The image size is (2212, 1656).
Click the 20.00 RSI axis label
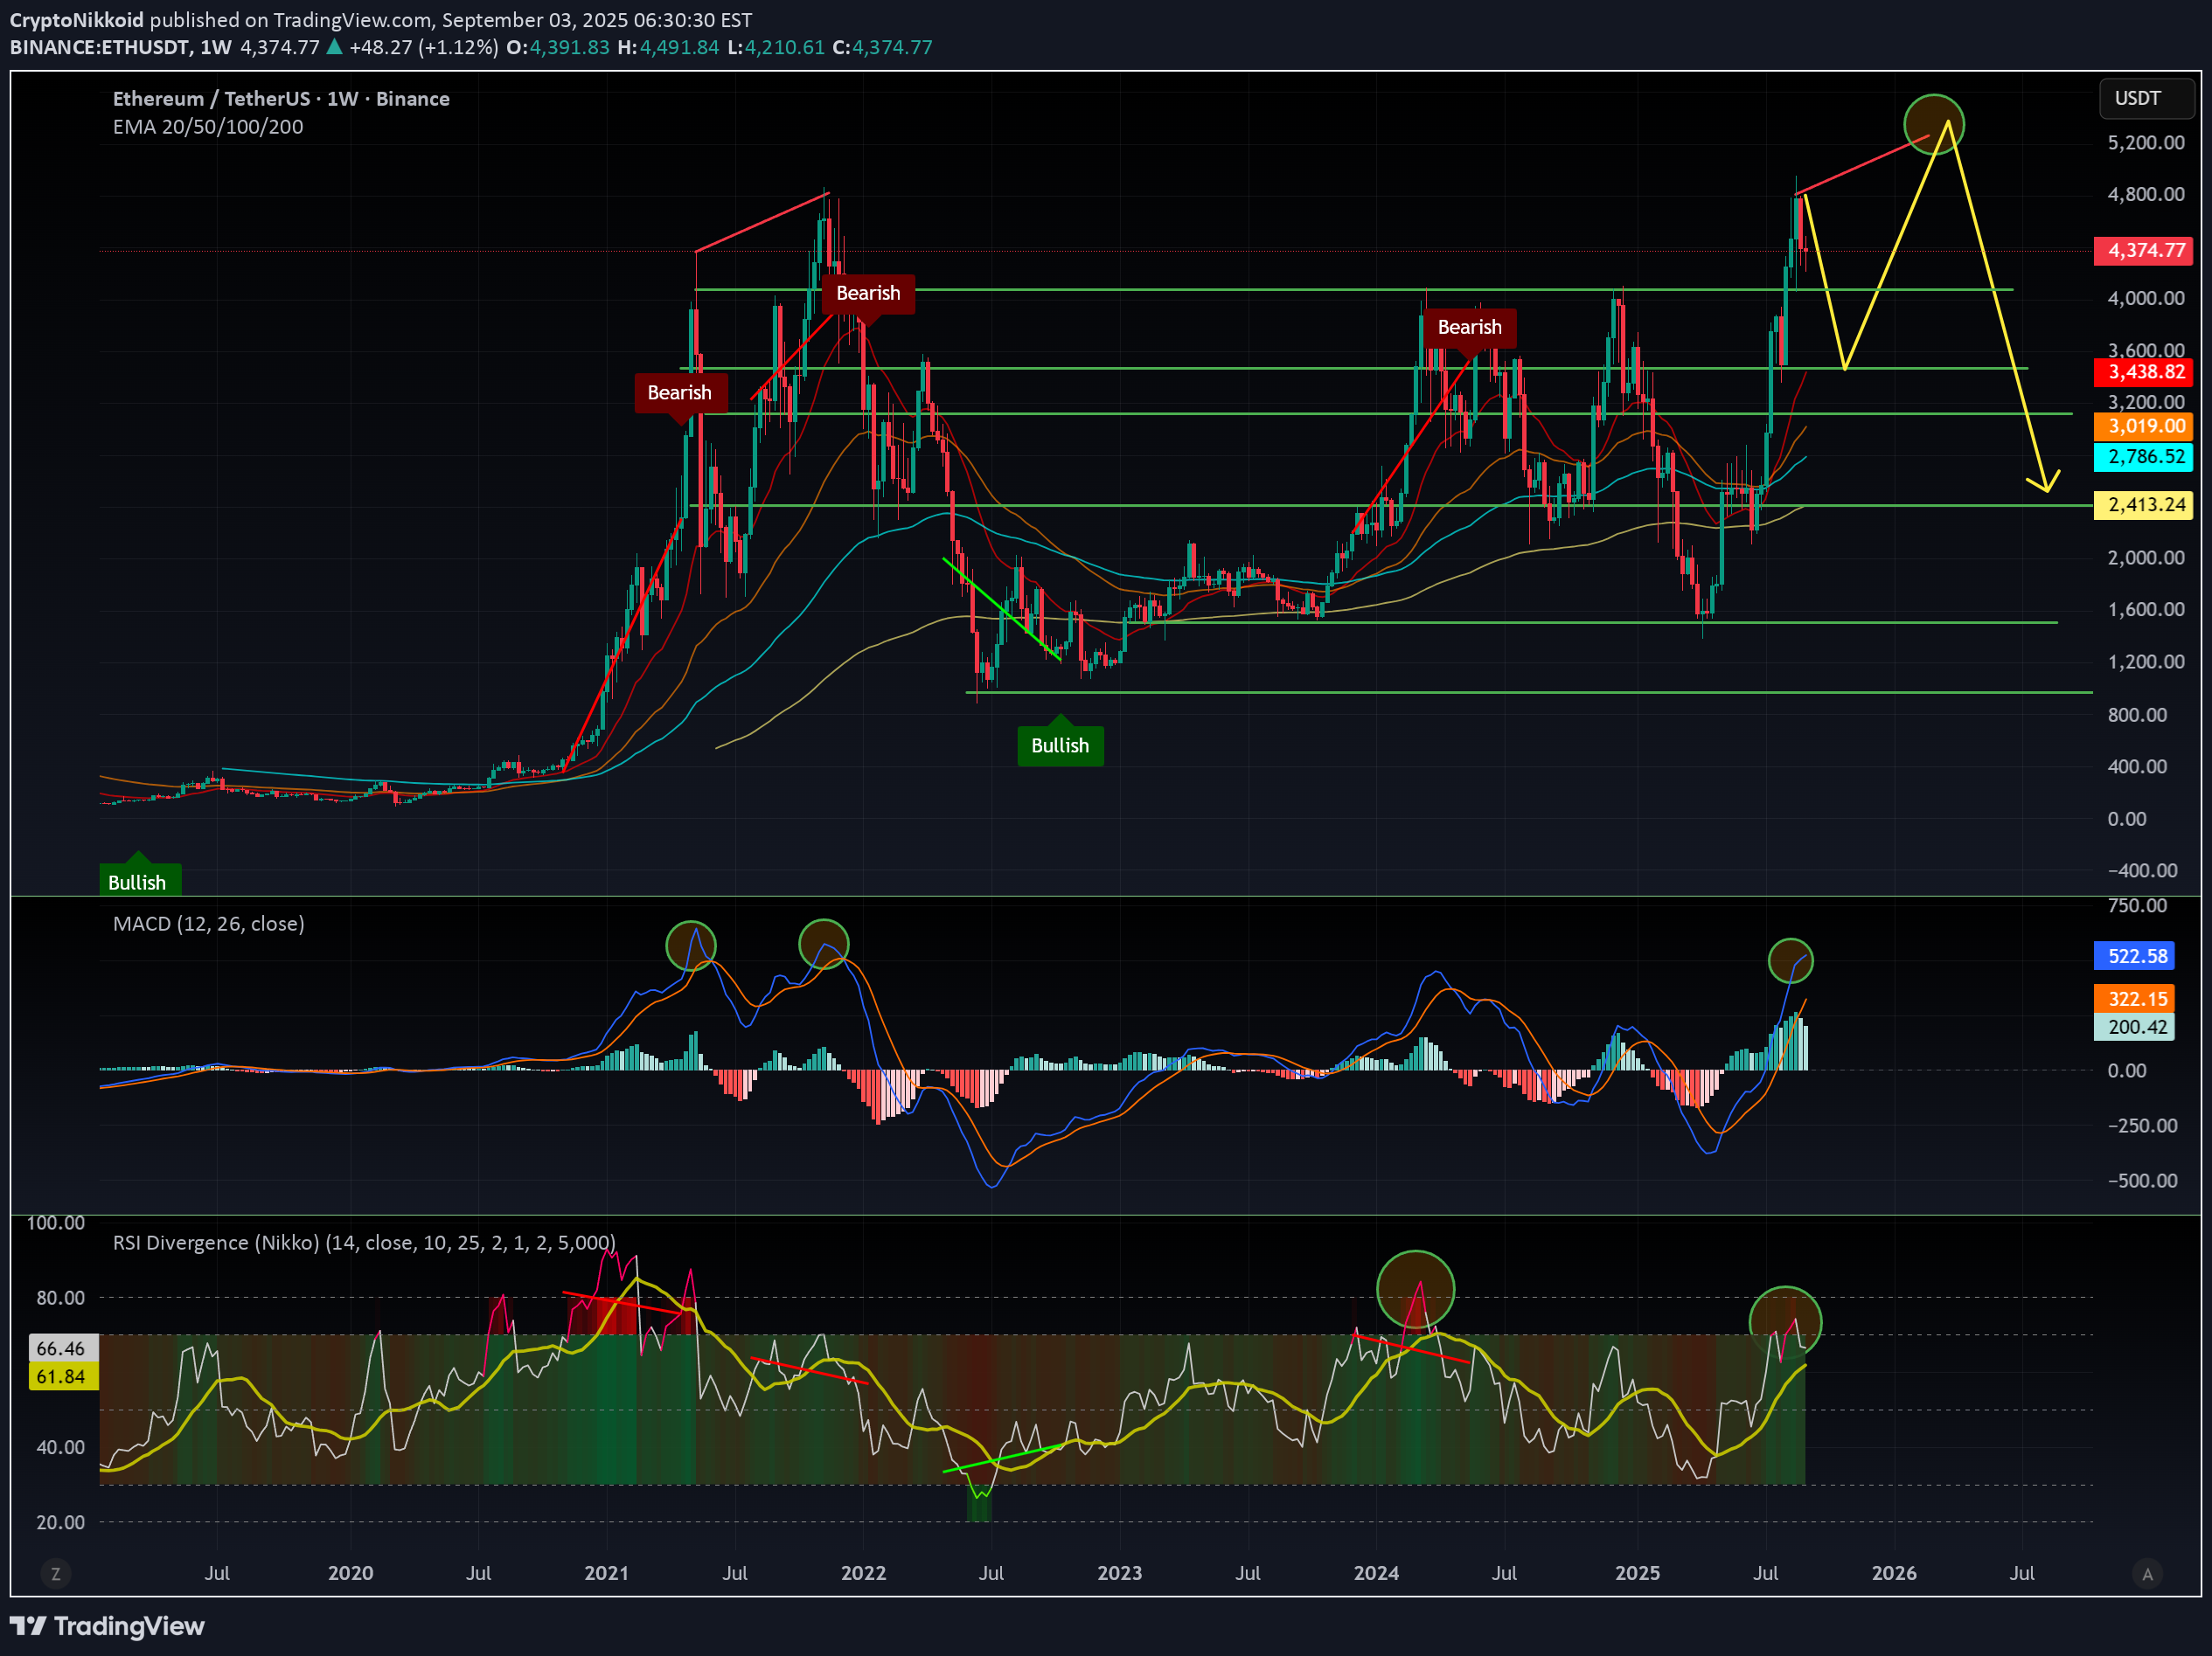pos(61,1522)
